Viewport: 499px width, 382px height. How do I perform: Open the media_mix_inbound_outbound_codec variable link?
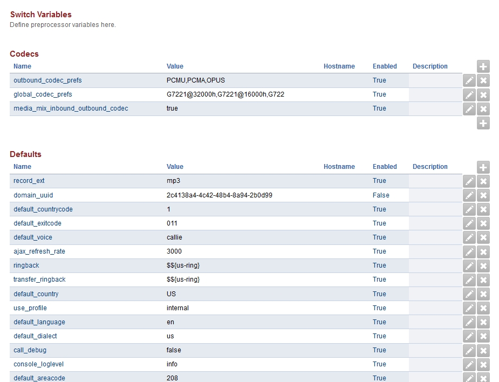point(71,108)
